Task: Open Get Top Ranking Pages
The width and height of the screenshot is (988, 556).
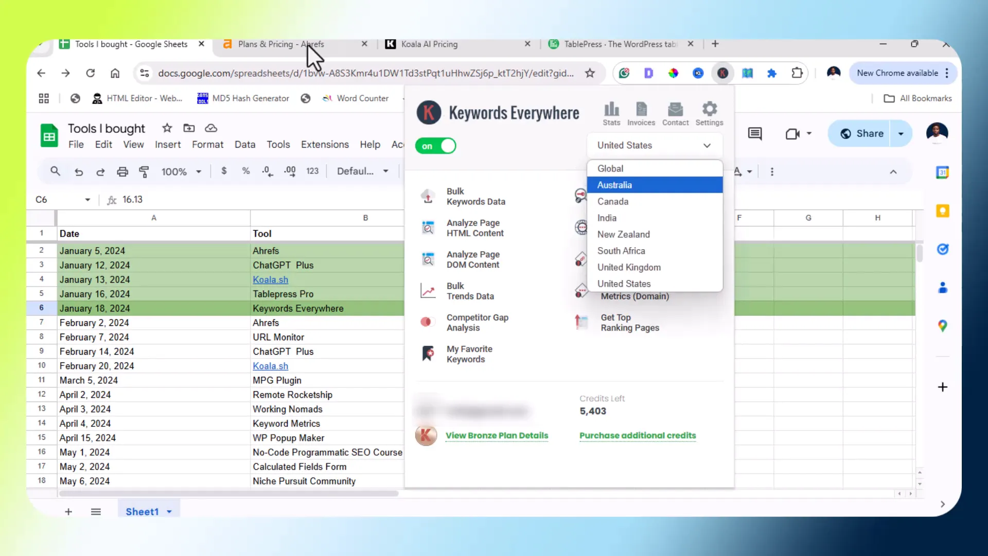Action: point(617,323)
